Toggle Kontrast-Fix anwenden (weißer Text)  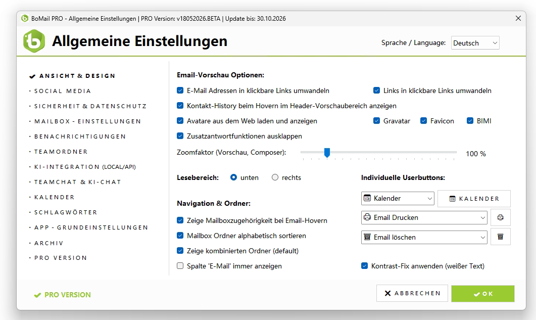coord(364,266)
